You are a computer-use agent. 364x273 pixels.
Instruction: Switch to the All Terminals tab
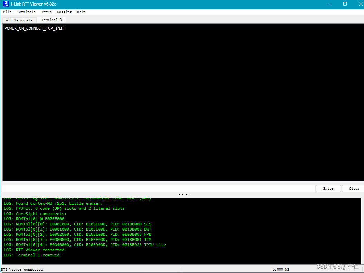pyautogui.click(x=19, y=20)
